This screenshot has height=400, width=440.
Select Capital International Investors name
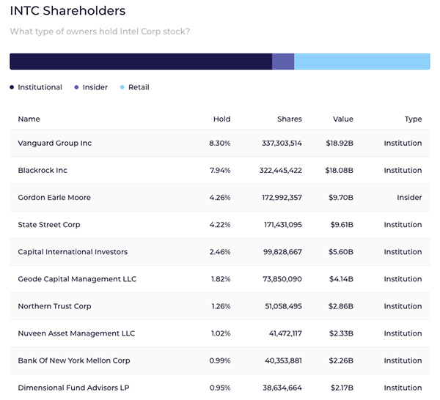(73, 252)
